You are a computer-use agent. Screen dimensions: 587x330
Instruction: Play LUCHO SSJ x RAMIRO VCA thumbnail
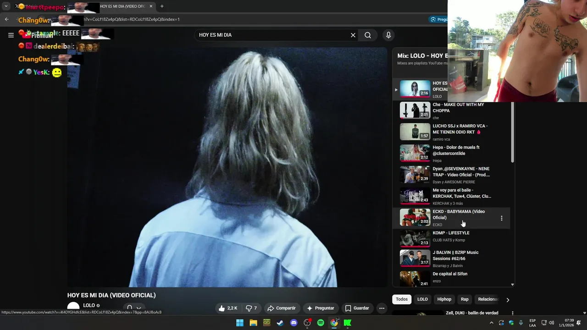(x=415, y=132)
